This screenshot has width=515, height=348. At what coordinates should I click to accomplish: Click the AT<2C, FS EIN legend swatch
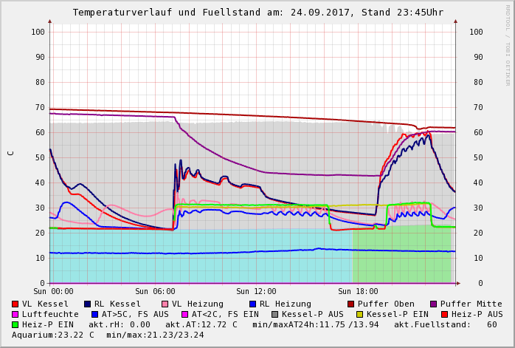186,314
